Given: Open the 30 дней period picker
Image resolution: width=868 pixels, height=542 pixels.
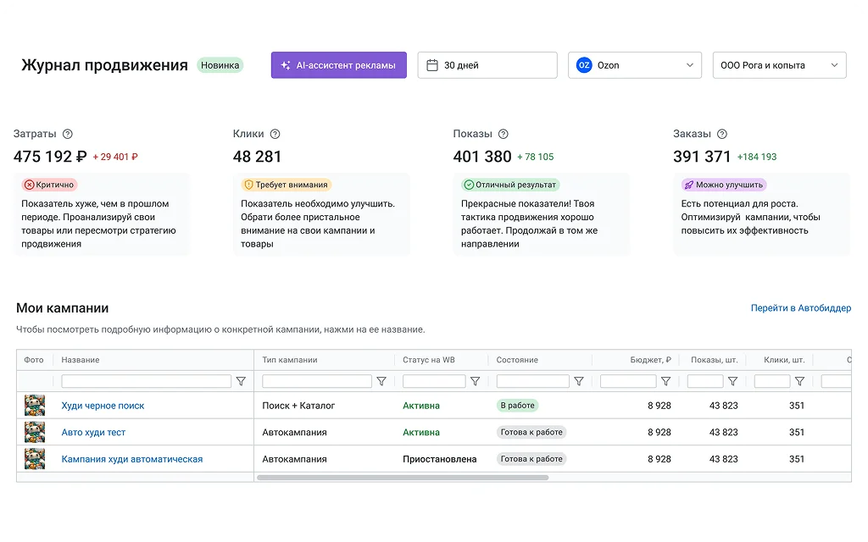Looking at the screenshot, I should coord(487,65).
